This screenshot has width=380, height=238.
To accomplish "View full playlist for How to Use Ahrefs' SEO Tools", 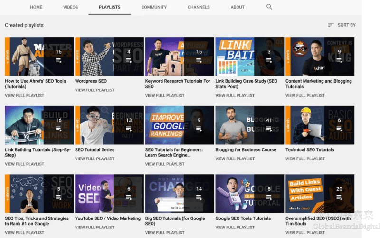I will (x=25, y=96).
